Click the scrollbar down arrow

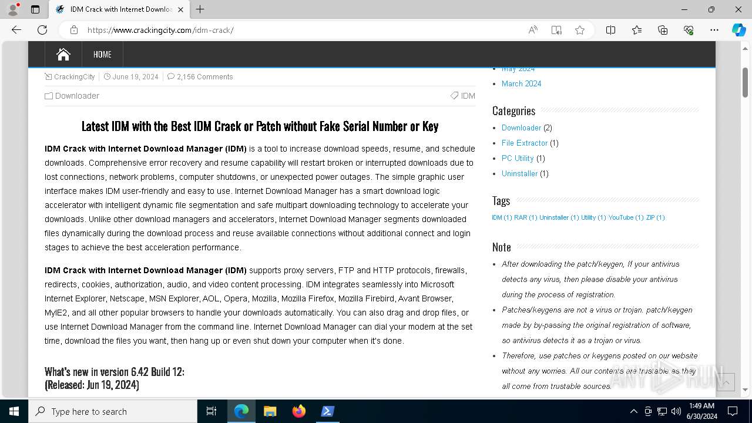click(745, 389)
